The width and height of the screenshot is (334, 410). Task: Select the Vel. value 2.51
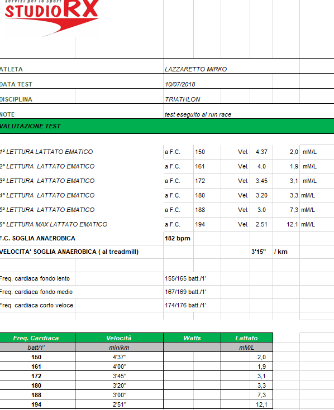261,224
